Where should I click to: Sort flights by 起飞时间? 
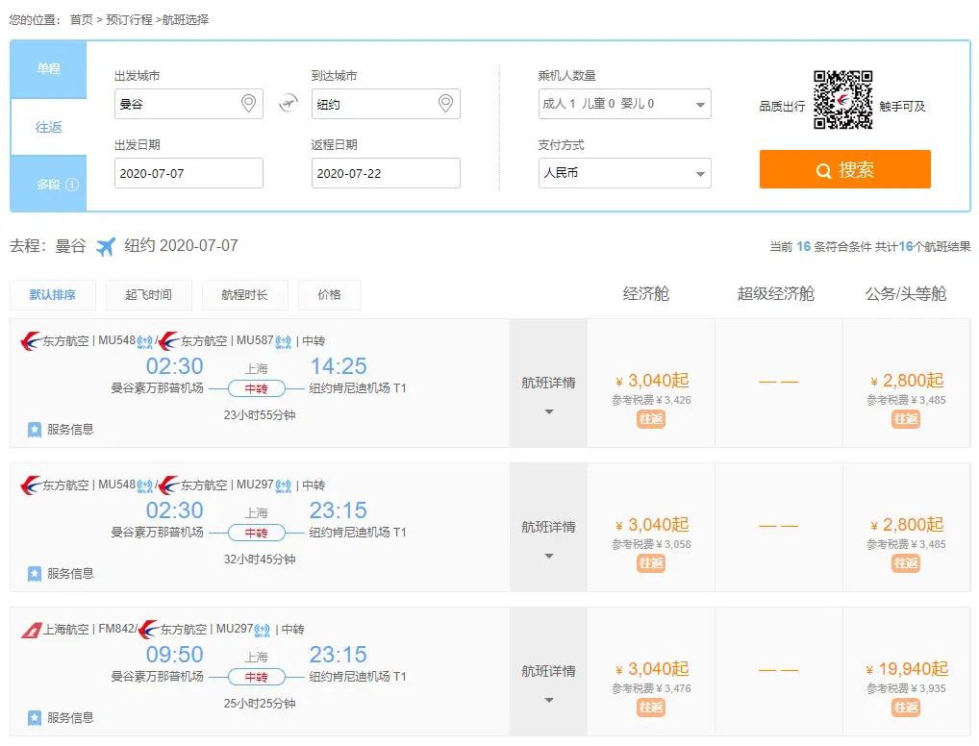(149, 295)
